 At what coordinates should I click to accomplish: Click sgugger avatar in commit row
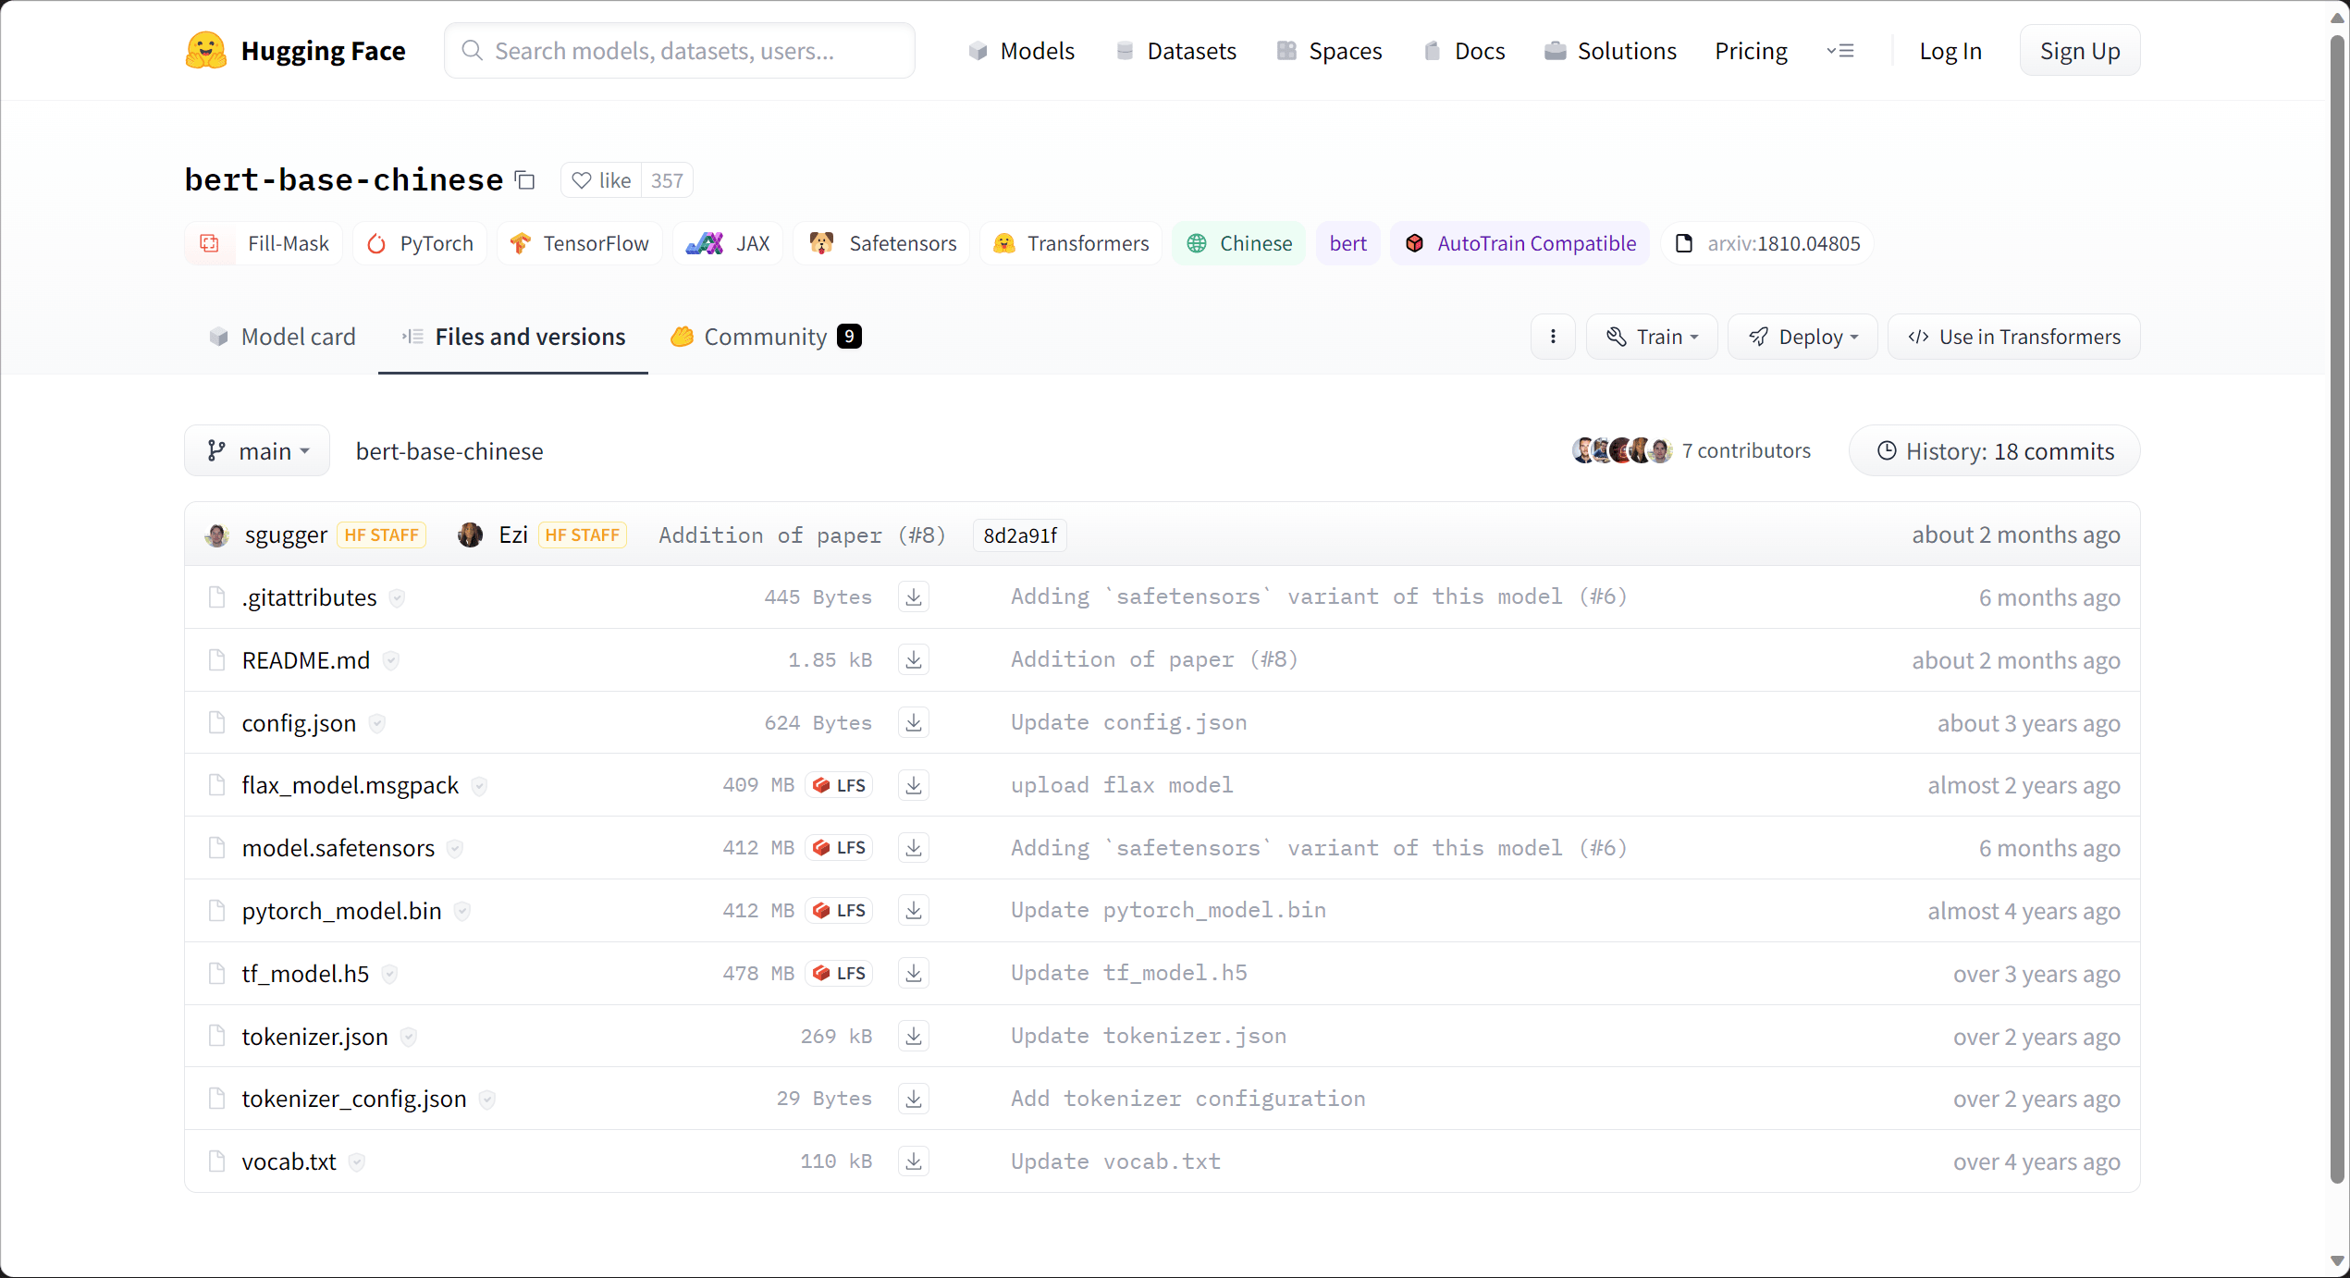coord(217,535)
